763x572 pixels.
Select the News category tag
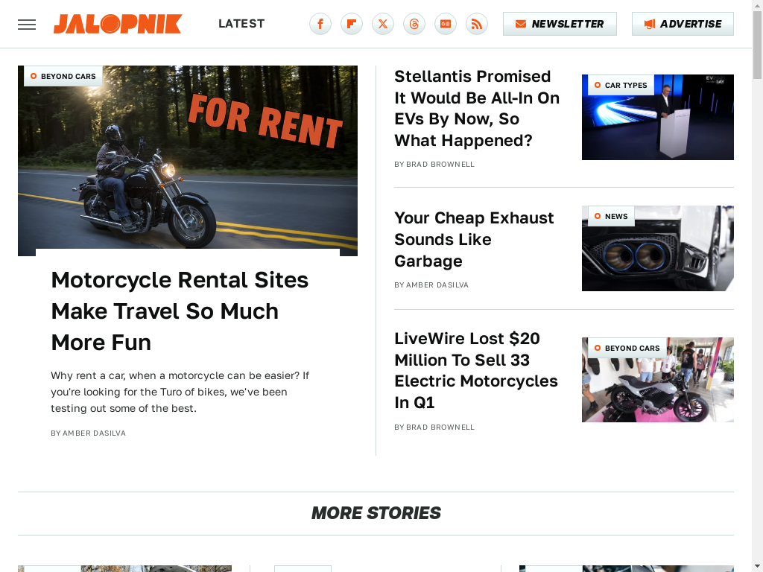pos(611,217)
